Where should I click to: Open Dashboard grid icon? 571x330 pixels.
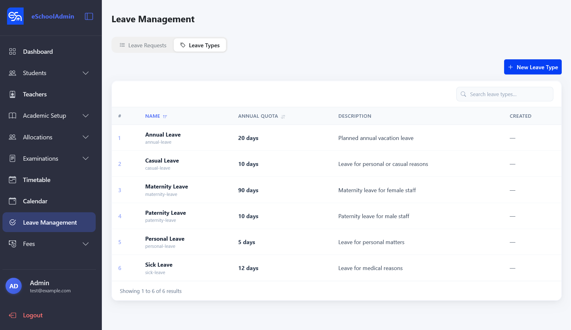tap(12, 52)
